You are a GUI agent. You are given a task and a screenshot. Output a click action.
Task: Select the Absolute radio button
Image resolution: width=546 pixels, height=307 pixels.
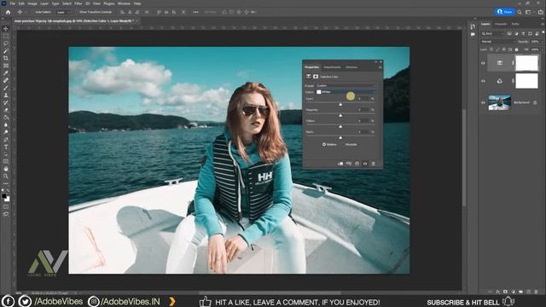(x=343, y=144)
